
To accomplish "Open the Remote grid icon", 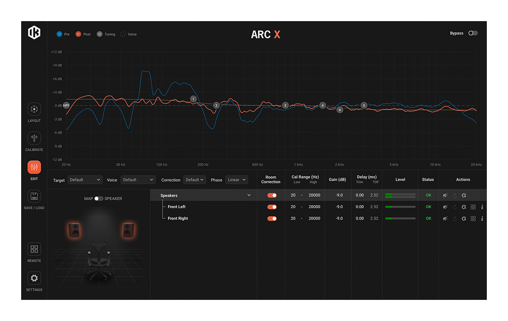I will 34,249.
